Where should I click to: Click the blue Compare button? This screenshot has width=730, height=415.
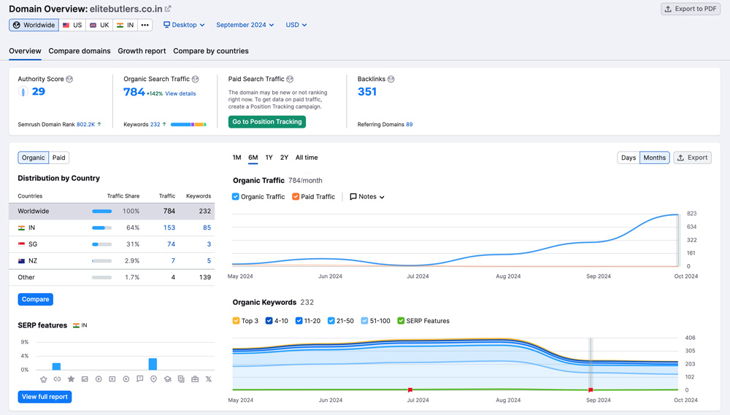(35, 299)
